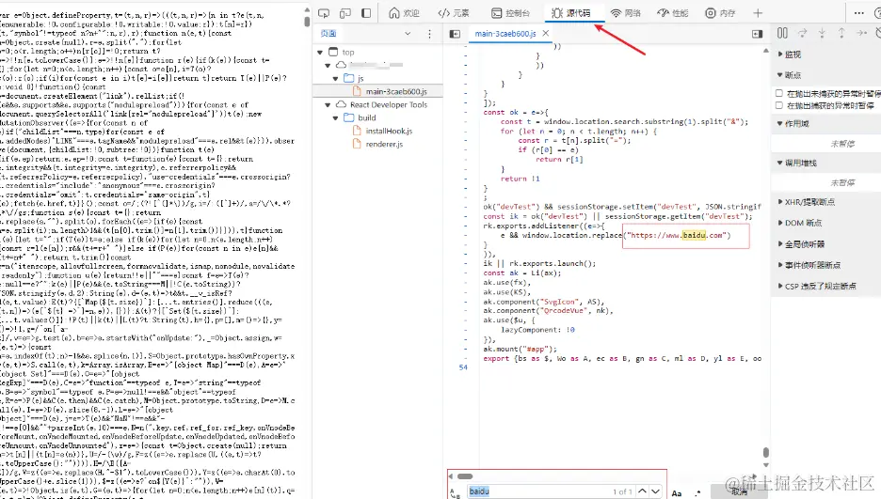Screen dimensions: 881x499
Task: Click the step over debugger arrow
Action: (x=803, y=34)
